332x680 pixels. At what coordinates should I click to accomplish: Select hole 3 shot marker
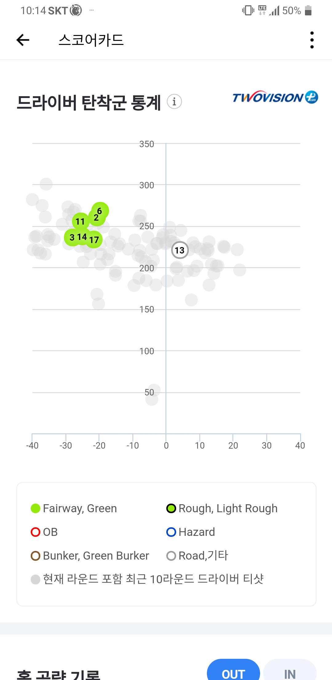(x=72, y=238)
